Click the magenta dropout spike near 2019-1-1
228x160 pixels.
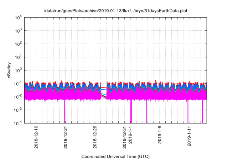coord(131,111)
